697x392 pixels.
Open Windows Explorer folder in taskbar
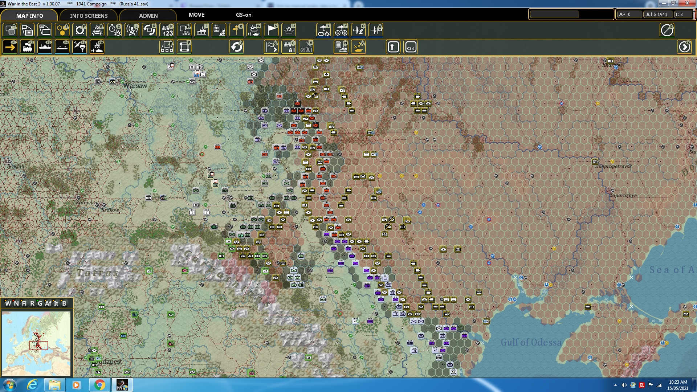tap(54, 385)
